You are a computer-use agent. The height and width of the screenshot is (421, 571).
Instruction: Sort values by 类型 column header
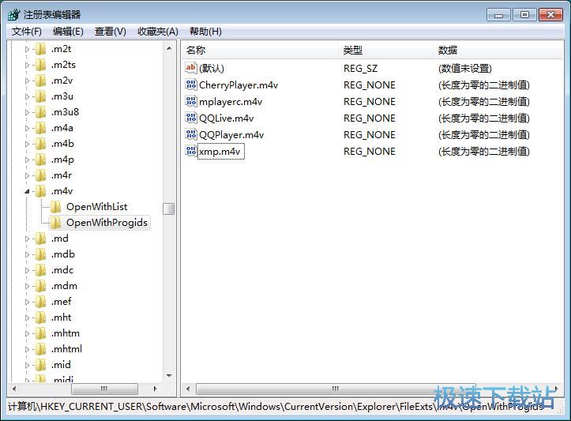[386, 50]
